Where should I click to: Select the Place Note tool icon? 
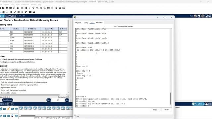click(x=11, y=12)
